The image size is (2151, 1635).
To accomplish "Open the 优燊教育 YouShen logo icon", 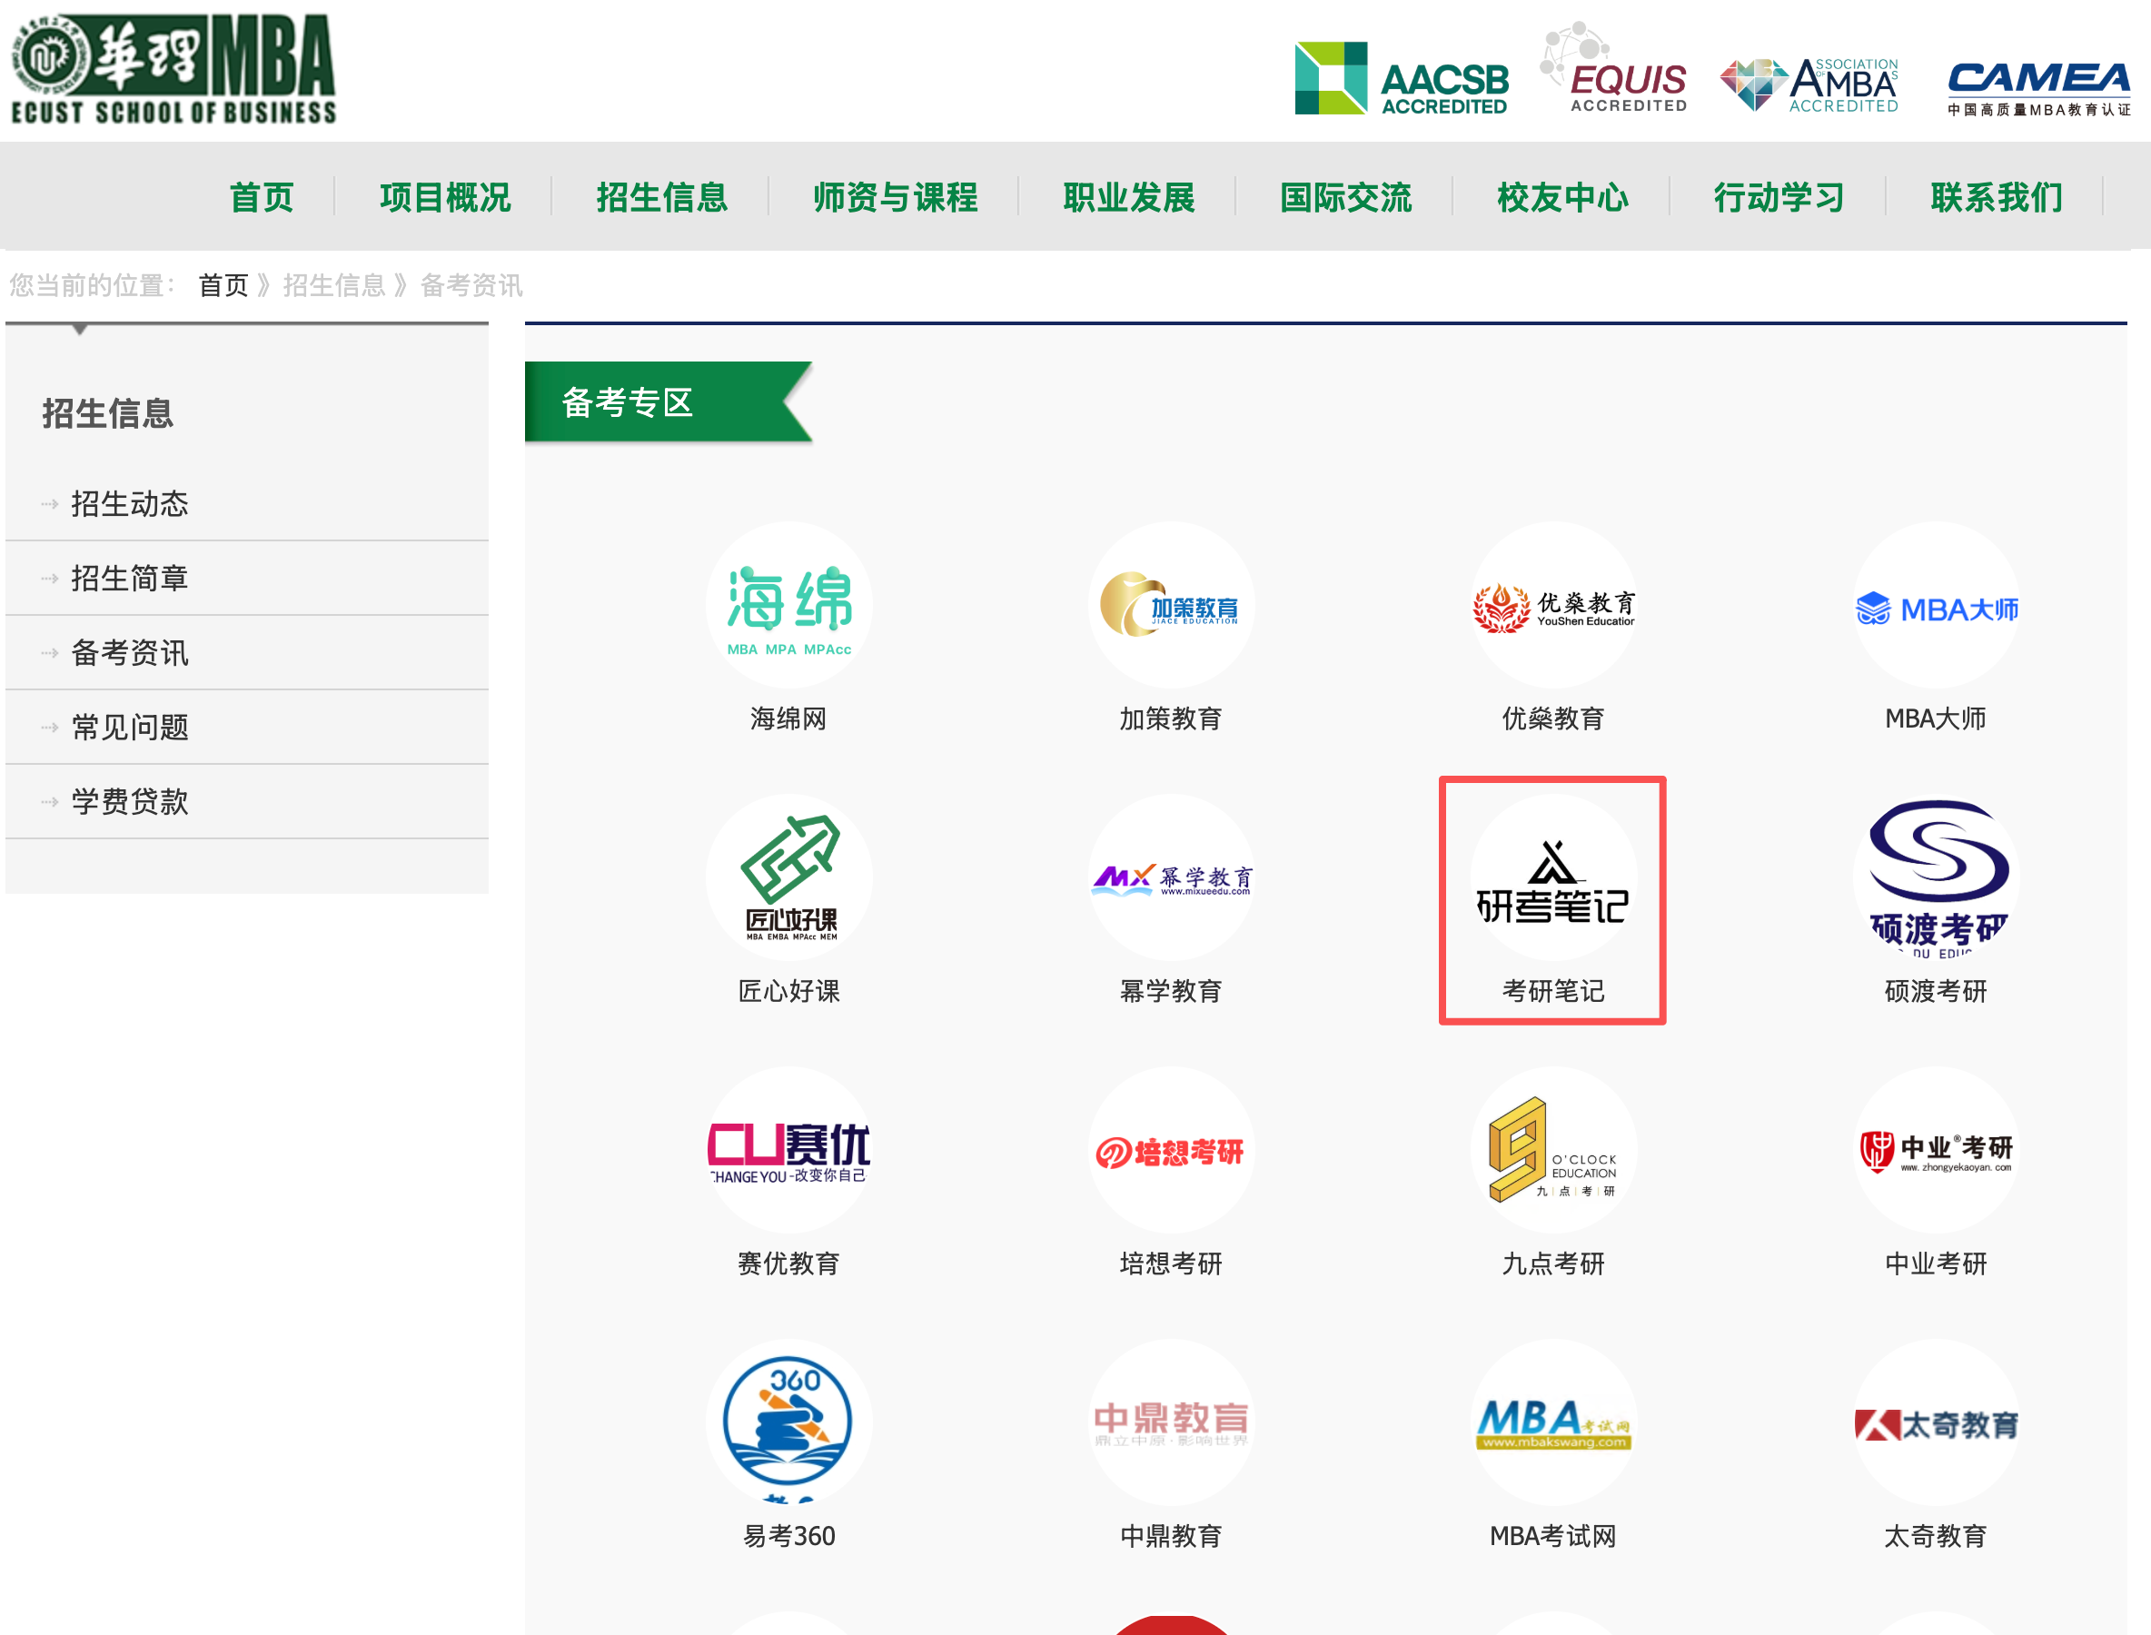I will coord(1553,605).
